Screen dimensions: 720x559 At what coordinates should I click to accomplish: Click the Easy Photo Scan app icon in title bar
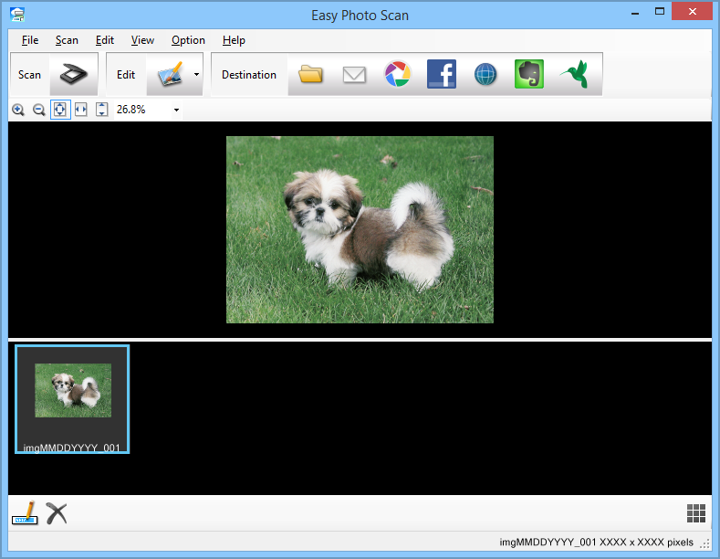coord(17,15)
